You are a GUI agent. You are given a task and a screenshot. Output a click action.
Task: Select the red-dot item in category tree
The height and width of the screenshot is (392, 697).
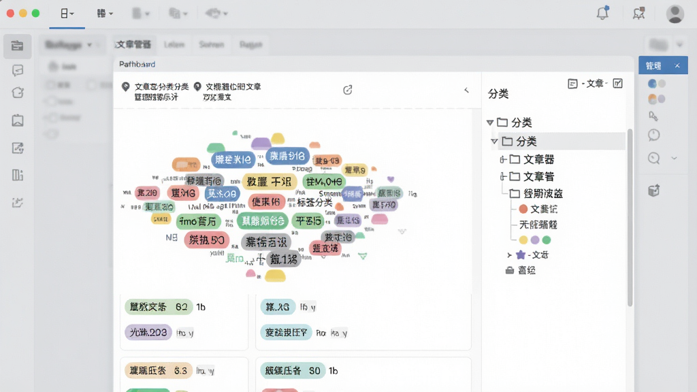[538, 209]
